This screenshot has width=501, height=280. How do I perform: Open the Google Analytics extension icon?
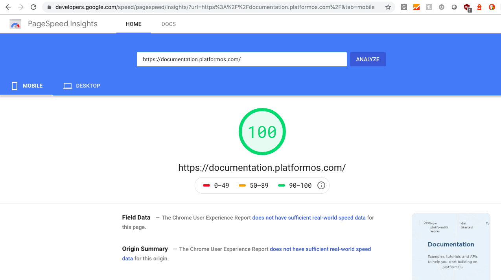(416, 7)
